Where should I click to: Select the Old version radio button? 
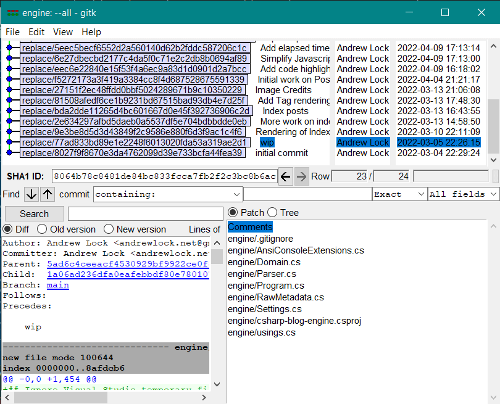(42, 229)
